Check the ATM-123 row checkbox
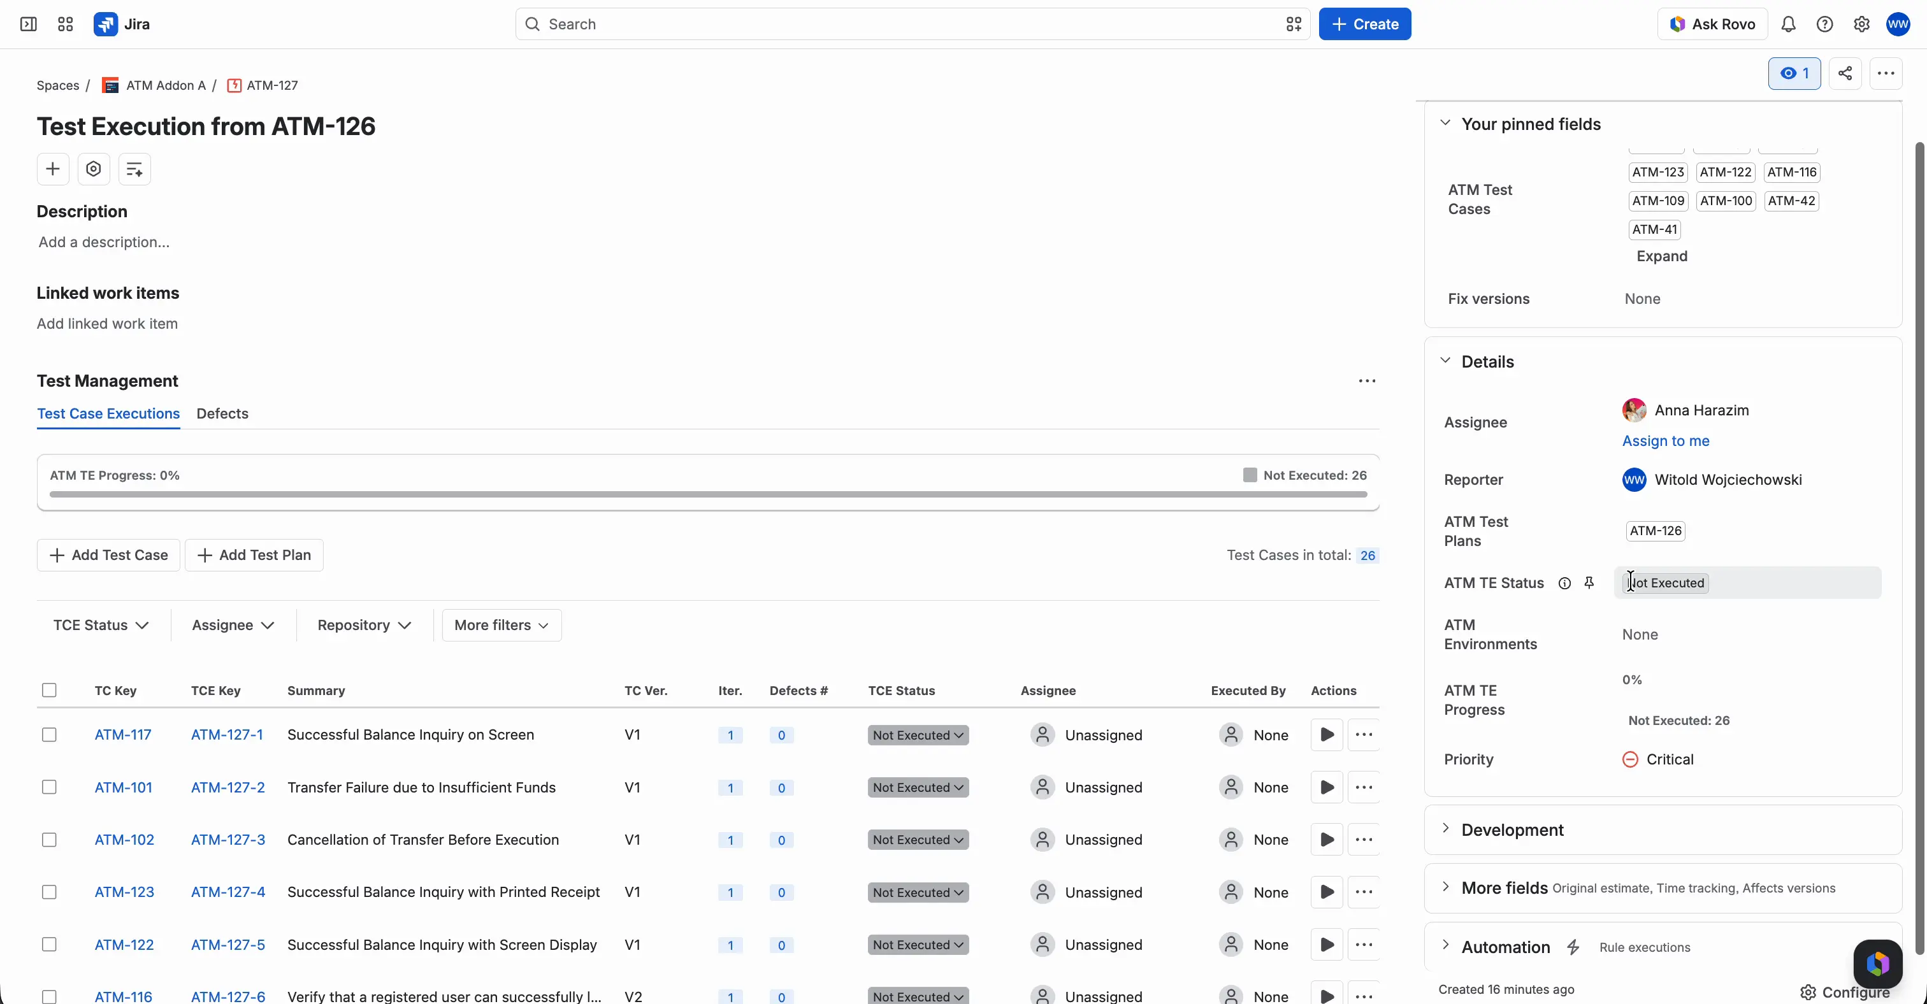This screenshot has width=1927, height=1004. [49, 892]
